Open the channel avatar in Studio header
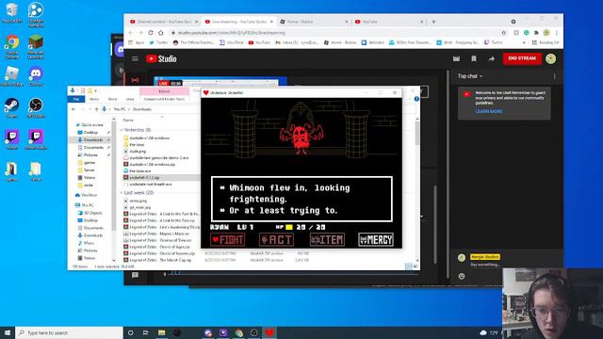Viewport: 603px width, 339px height. 550,58
